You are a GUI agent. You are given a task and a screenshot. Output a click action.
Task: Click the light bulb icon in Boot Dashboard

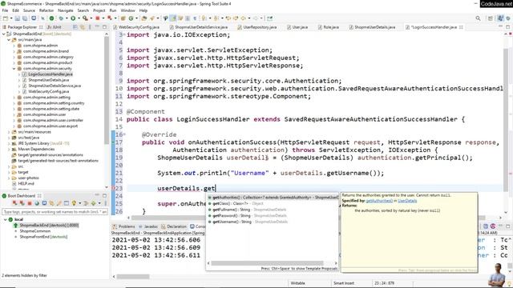[x=74, y=203]
